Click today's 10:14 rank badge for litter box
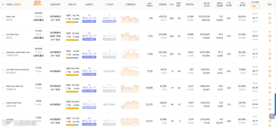Viewport: 276px width, 128px height. [x=89, y=21]
